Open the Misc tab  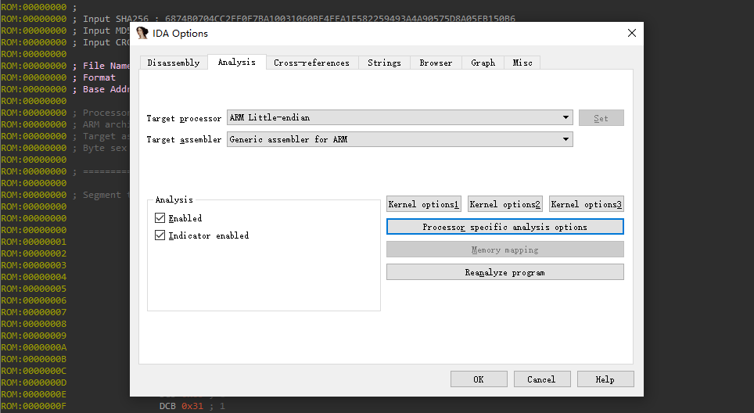[x=522, y=63]
